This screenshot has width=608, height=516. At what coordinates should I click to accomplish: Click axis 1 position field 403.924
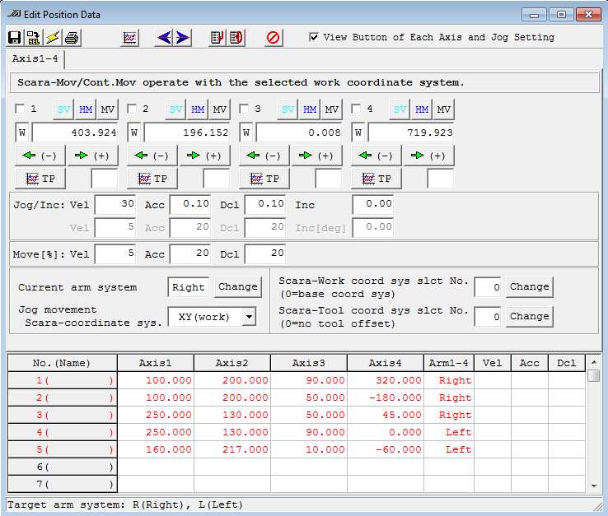click(x=75, y=132)
